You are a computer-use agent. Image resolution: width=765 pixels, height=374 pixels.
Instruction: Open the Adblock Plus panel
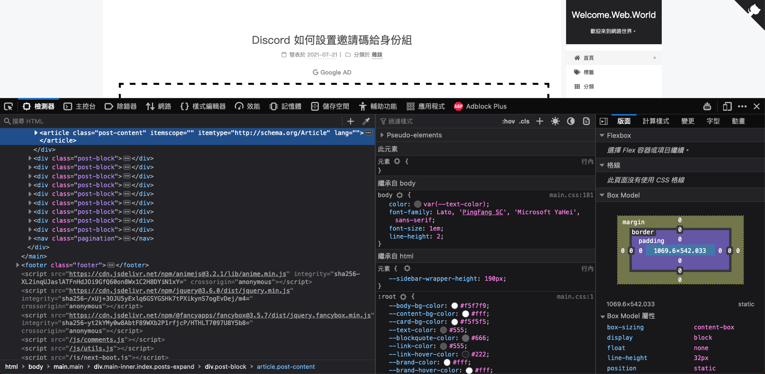pos(480,106)
